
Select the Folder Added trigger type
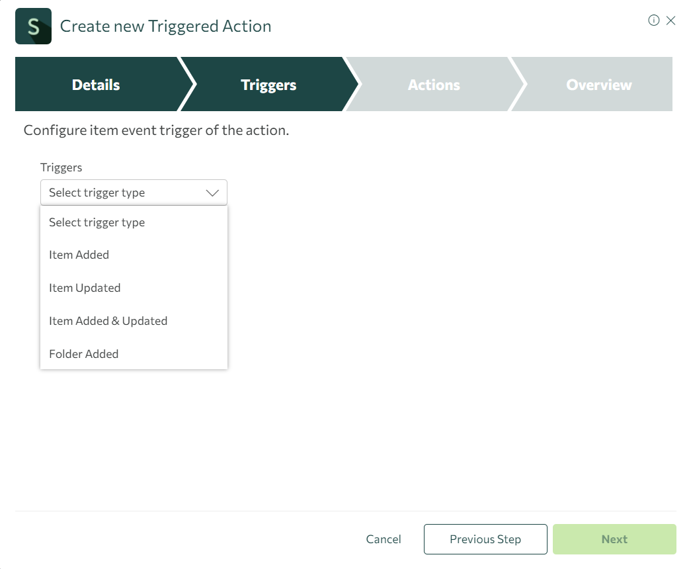click(84, 354)
